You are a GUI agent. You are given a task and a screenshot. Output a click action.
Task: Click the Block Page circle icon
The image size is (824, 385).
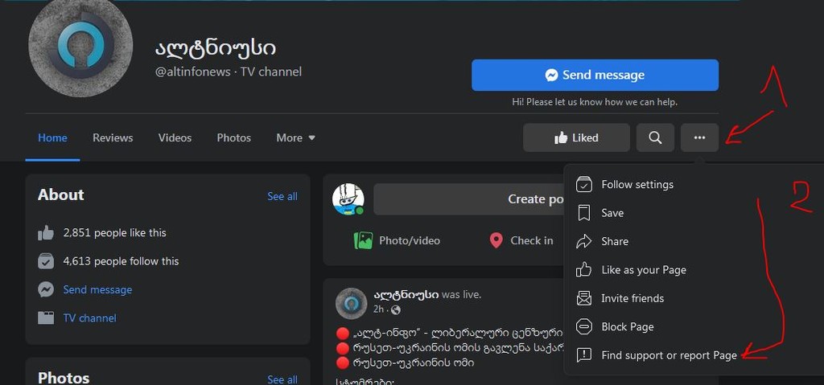click(x=584, y=326)
